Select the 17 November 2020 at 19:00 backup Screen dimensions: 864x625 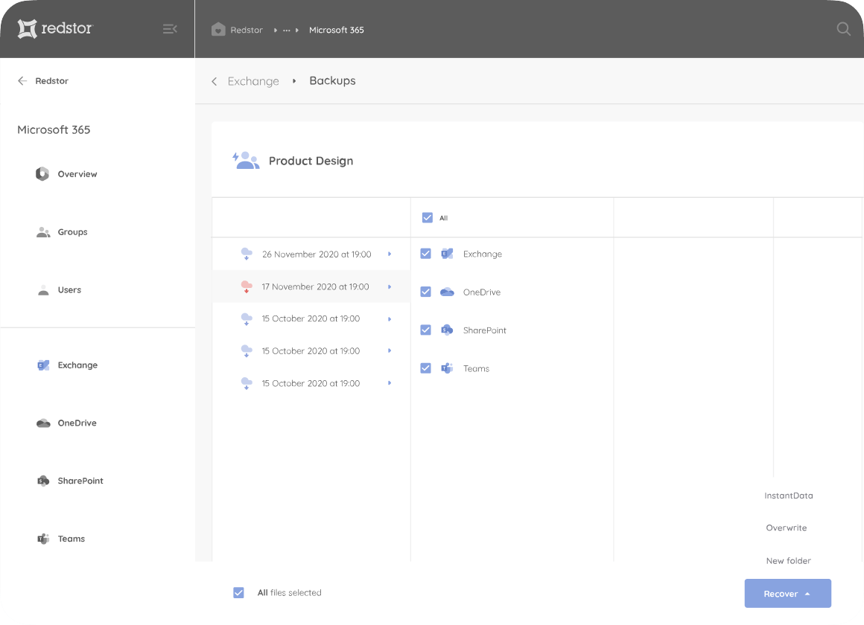[315, 286]
